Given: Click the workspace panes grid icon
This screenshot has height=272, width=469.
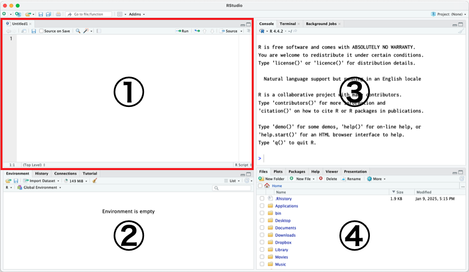Looking at the screenshot, I should coord(120,14).
